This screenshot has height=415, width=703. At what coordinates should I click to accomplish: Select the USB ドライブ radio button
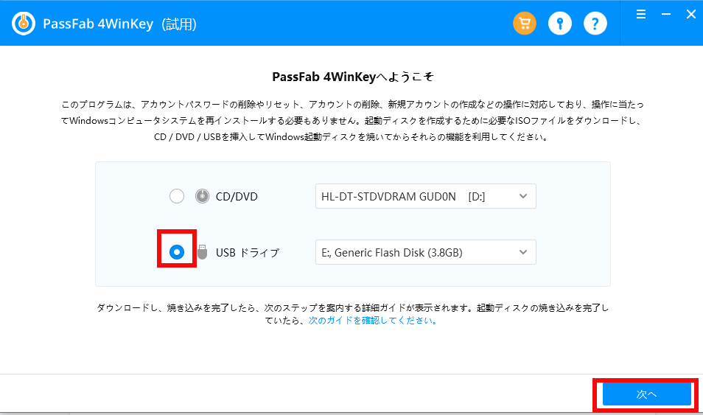point(177,252)
